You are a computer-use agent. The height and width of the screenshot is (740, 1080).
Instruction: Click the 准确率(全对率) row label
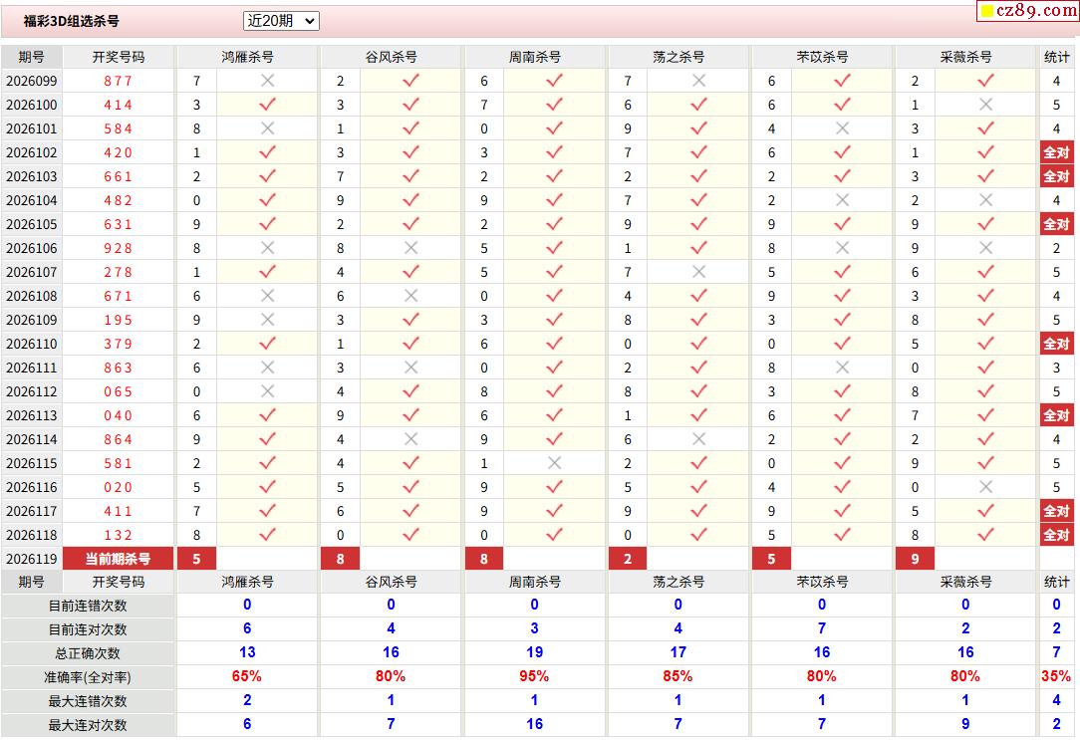click(x=88, y=677)
